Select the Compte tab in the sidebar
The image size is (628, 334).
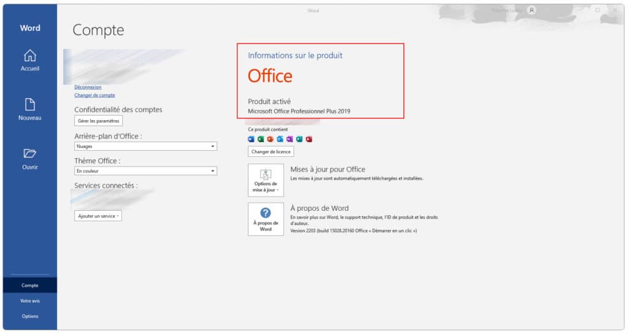30,285
